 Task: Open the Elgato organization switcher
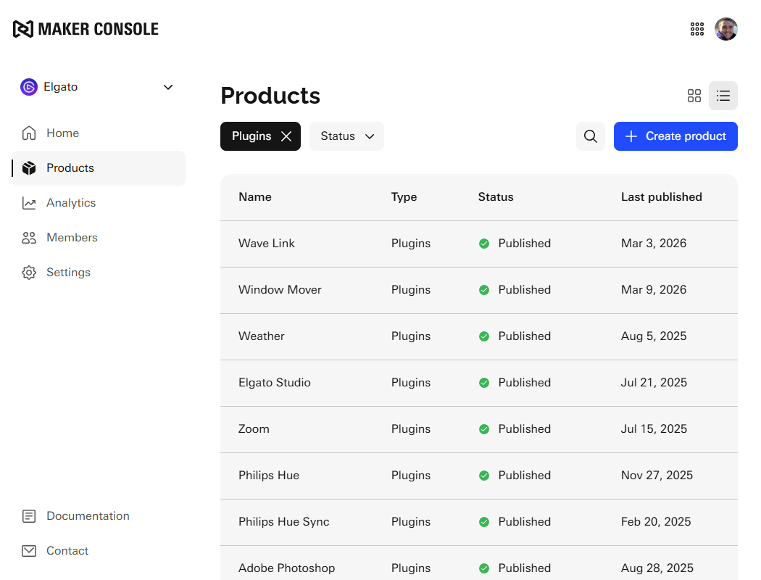tap(98, 87)
